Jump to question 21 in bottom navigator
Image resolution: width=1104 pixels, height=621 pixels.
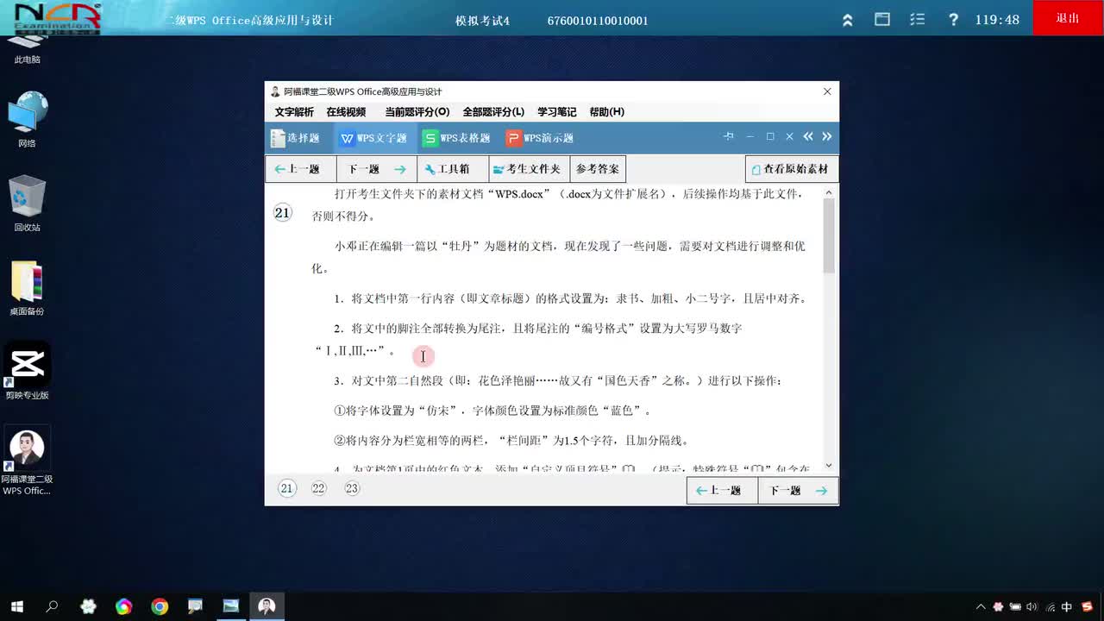287,488
